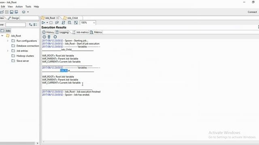Click the show error lines icon in Logging
Viewport: 259px width, 145px height.
44,37
